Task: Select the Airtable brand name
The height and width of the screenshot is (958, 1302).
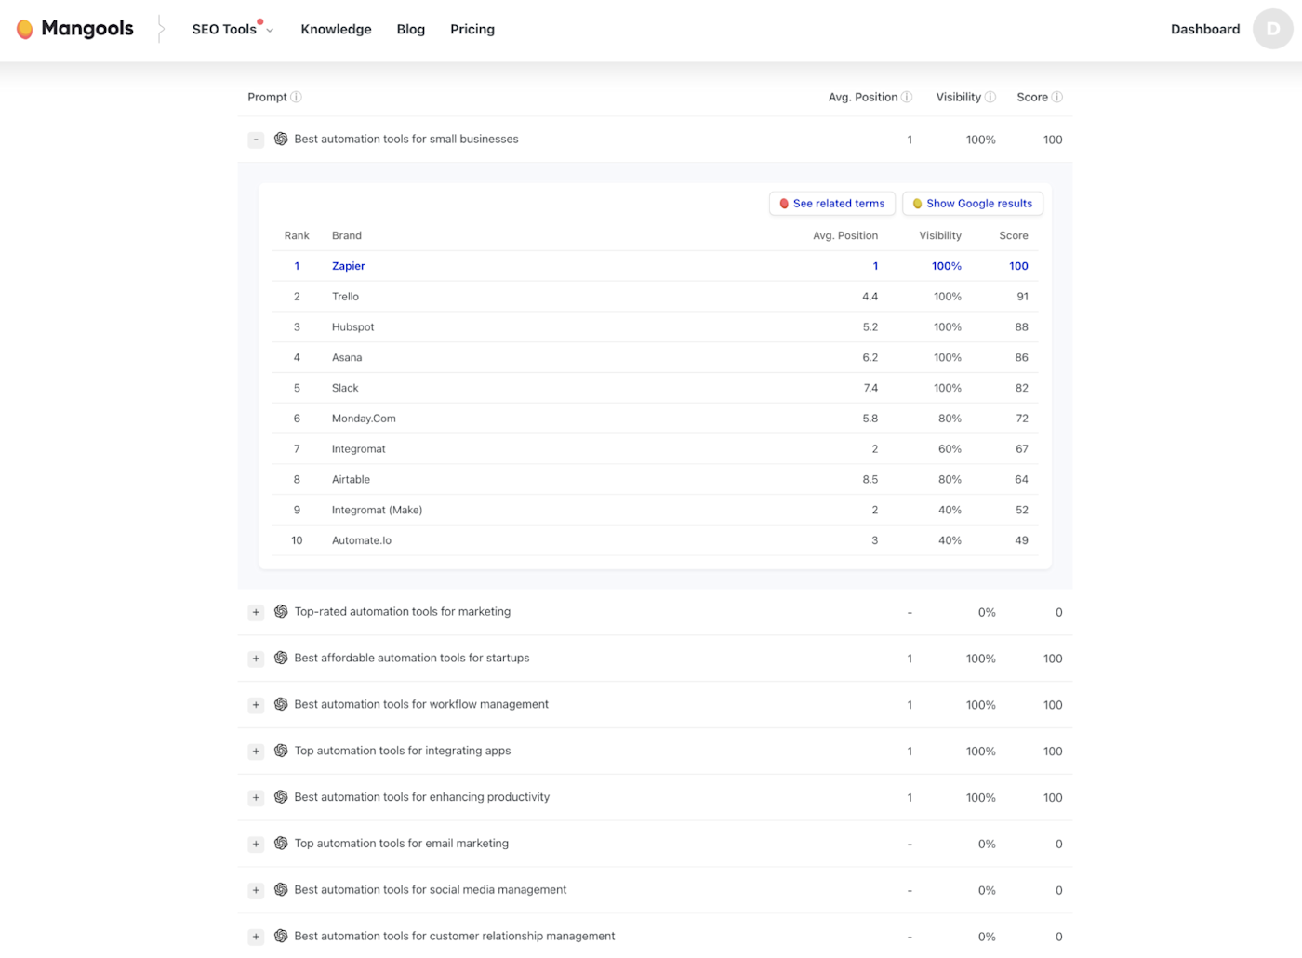Action: click(x=351, y=480)
